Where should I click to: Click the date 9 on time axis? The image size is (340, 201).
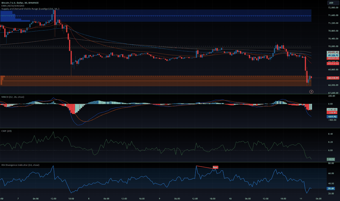click(159, 198)
